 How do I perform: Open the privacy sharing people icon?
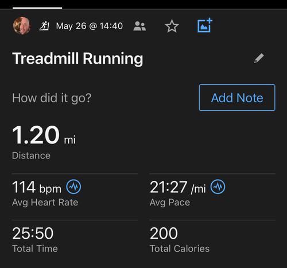[x=139, y=26]
